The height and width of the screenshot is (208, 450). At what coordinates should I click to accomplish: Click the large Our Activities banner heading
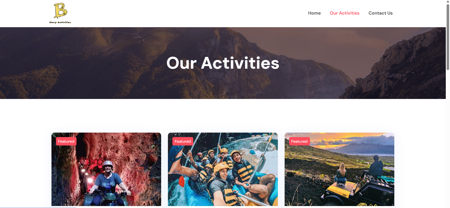[223, 63]
